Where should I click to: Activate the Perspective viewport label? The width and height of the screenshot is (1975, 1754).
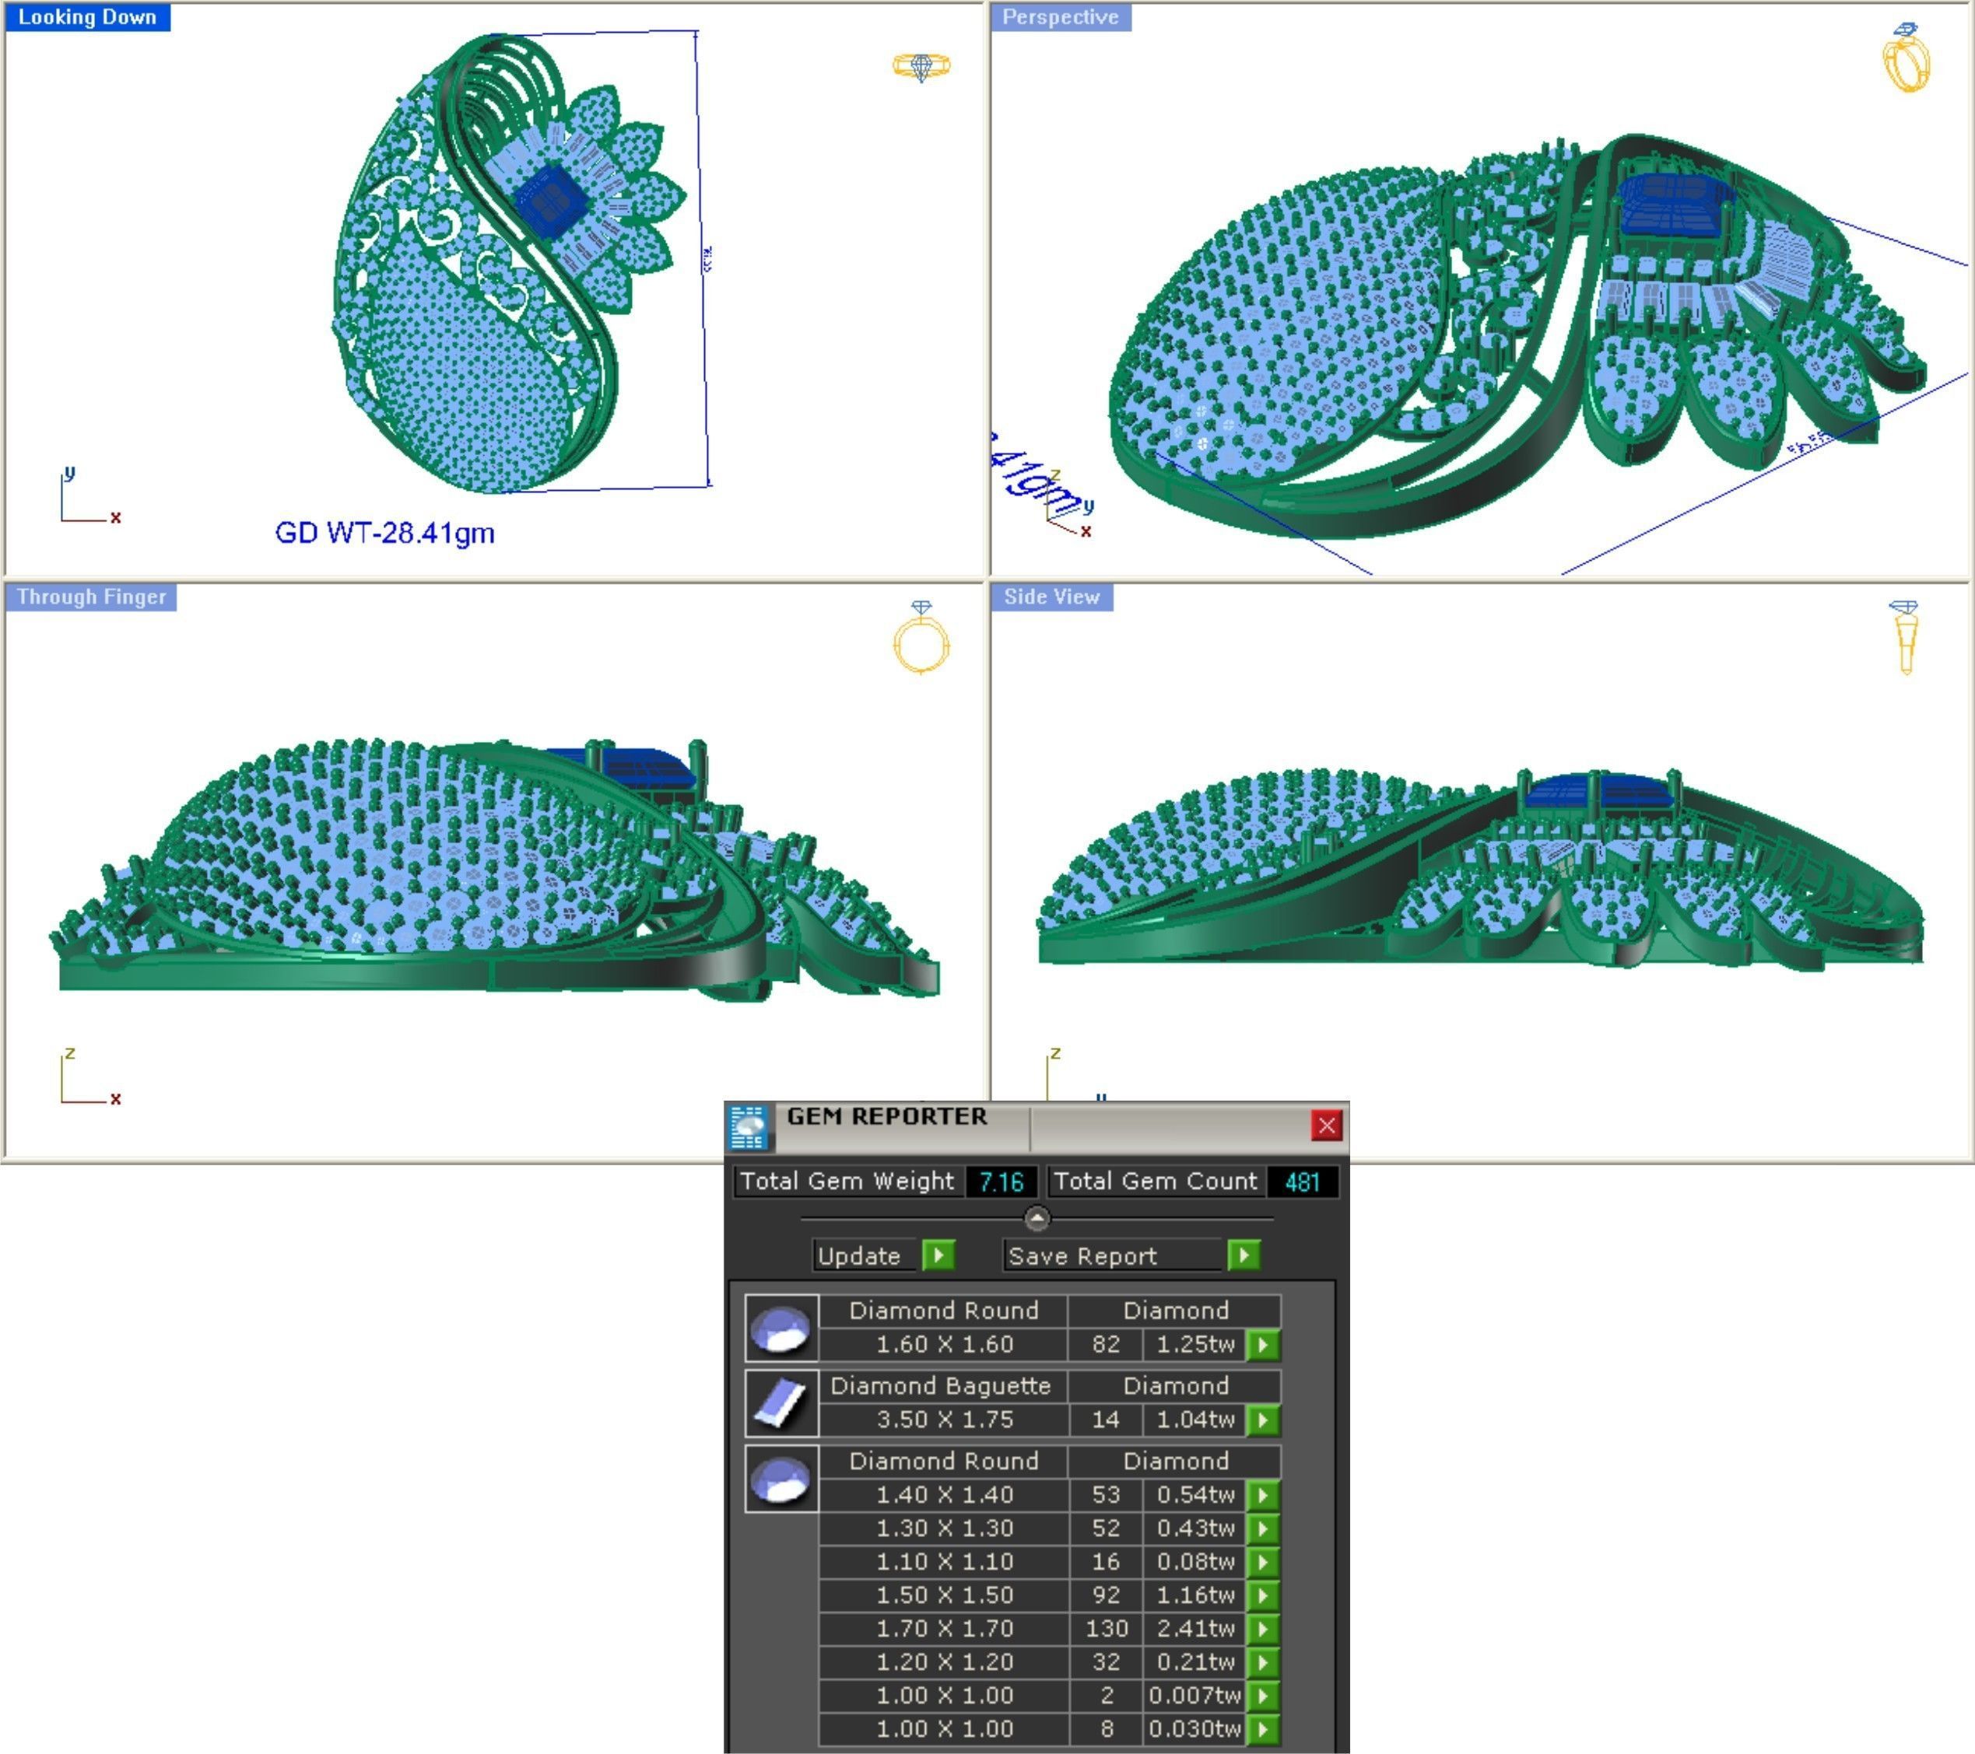click(x=1060, y=17)
